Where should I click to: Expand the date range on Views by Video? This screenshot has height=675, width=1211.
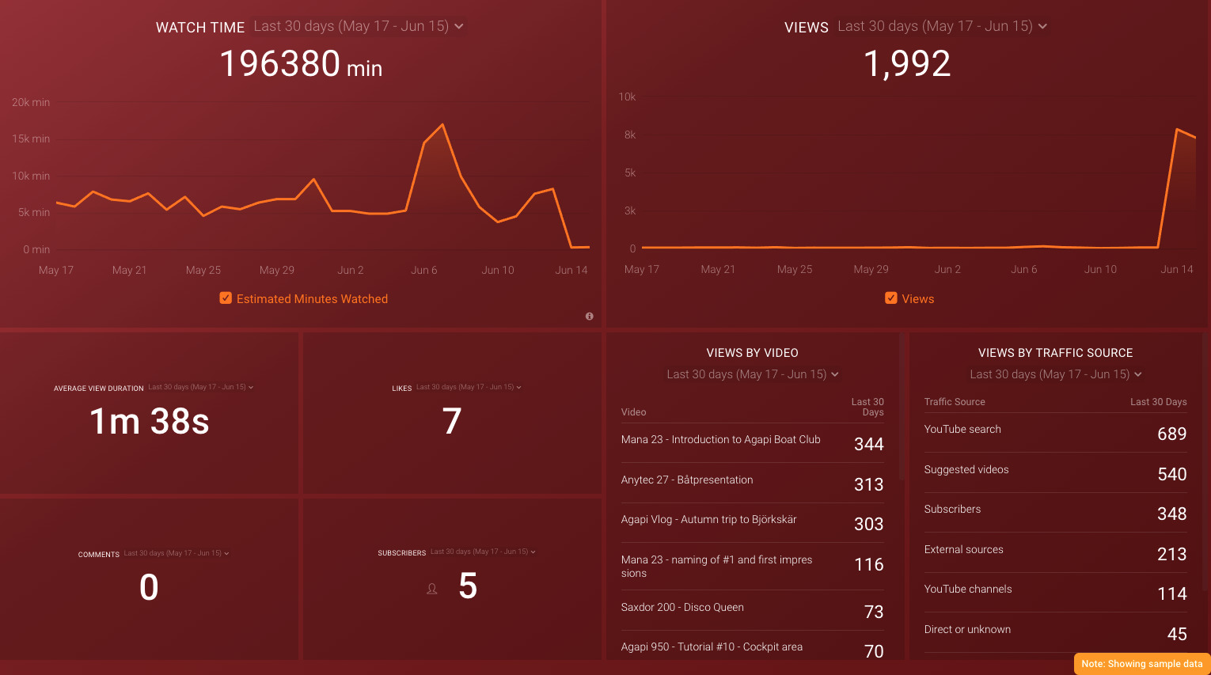[x=752, y=374]
